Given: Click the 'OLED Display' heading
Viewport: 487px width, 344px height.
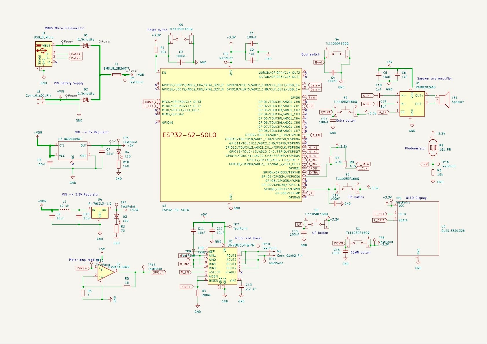Looking at the screenshot, I should click(416, 198).
